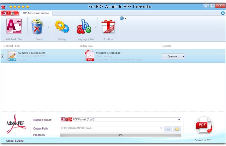Close the FoxPDF window
Viewport: 226px width, 146px height.
coord(220,6)
